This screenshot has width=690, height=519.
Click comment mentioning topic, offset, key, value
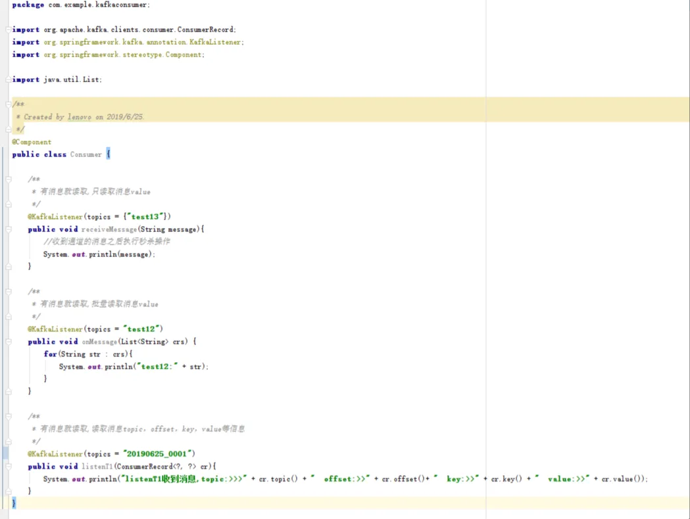(x=142, y=429)
